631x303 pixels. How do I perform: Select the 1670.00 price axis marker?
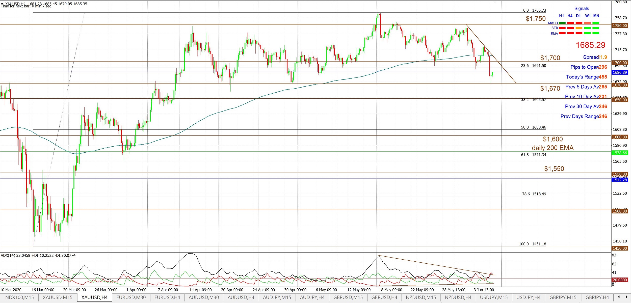[620, 85]
